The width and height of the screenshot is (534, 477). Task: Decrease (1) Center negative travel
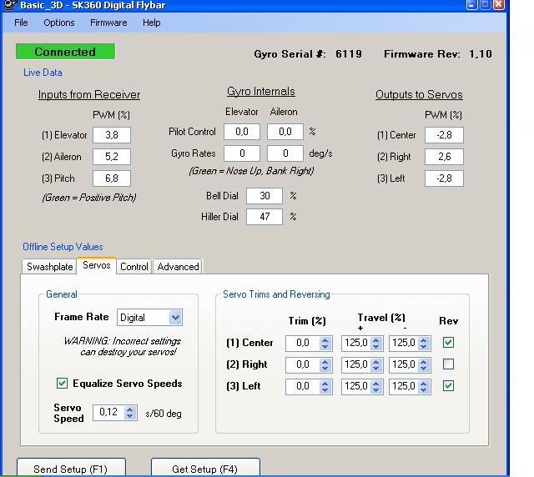pyautogui.click(x=424, y=347)
